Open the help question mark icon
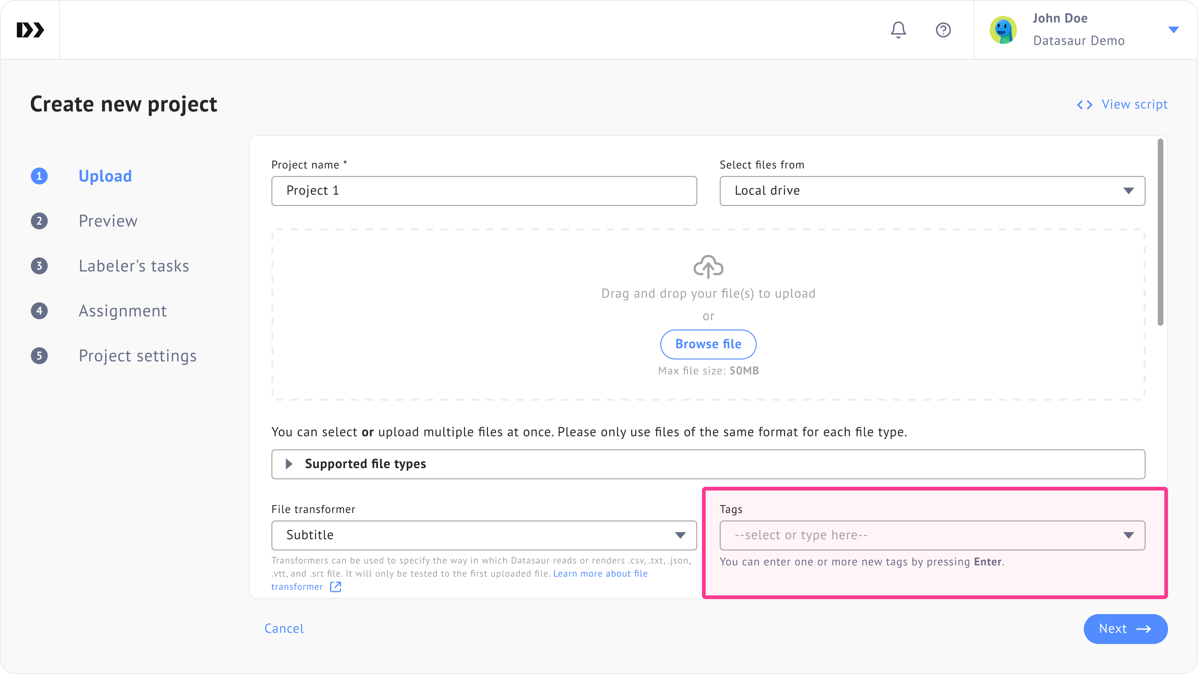This screenshot has width=1198, height=674. [x=943, y=30]
